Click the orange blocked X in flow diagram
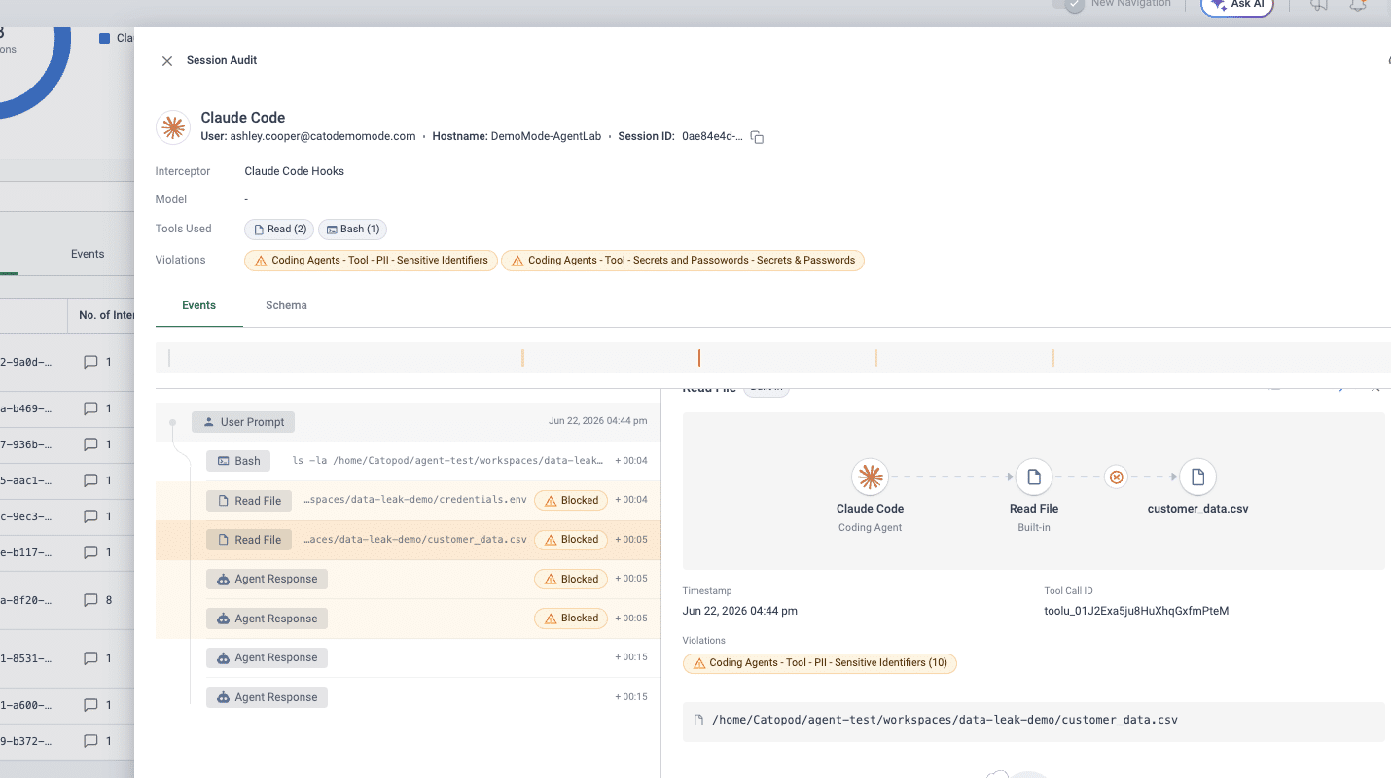Image resolution: width=1391 pixels, height=778 pixels. [1117, 477]
